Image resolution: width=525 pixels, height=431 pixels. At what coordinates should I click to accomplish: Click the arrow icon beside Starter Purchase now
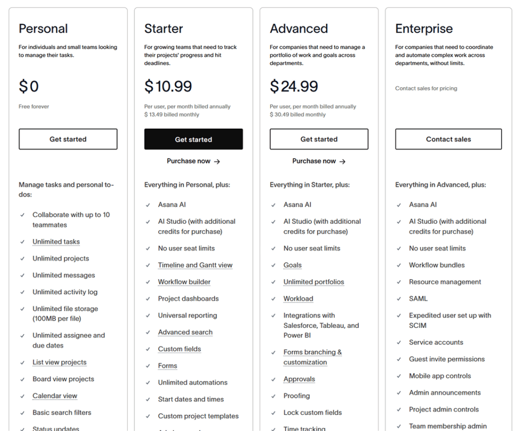tap(217, 161)
